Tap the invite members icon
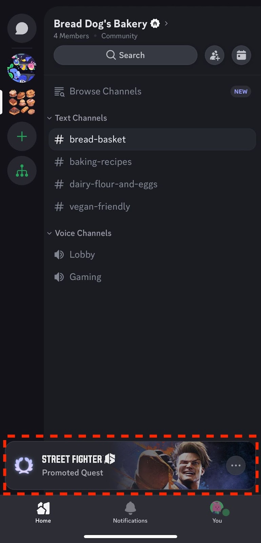Image resolution: width=261 pixels, height=543 pixels. 215,55
